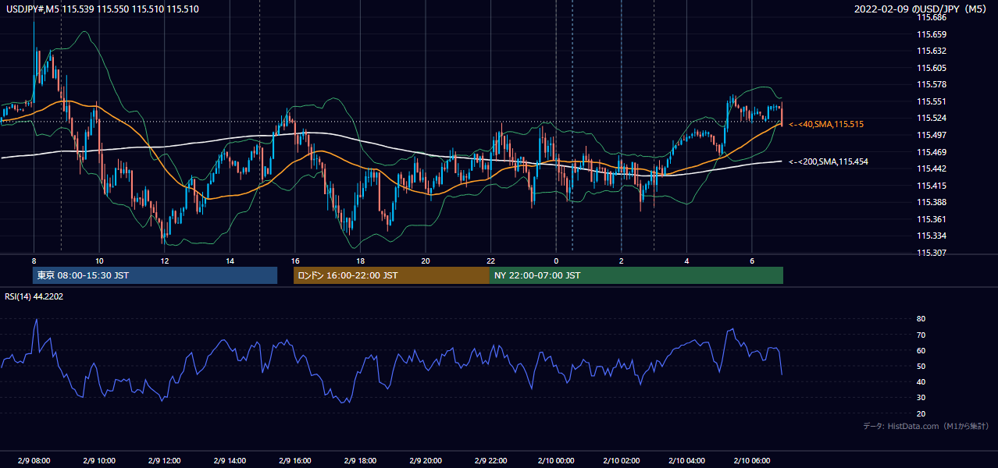This screenshot has width=998, height=468.
Task: Click the 2/10 06:00 time axis label
Action: point(751,461)
